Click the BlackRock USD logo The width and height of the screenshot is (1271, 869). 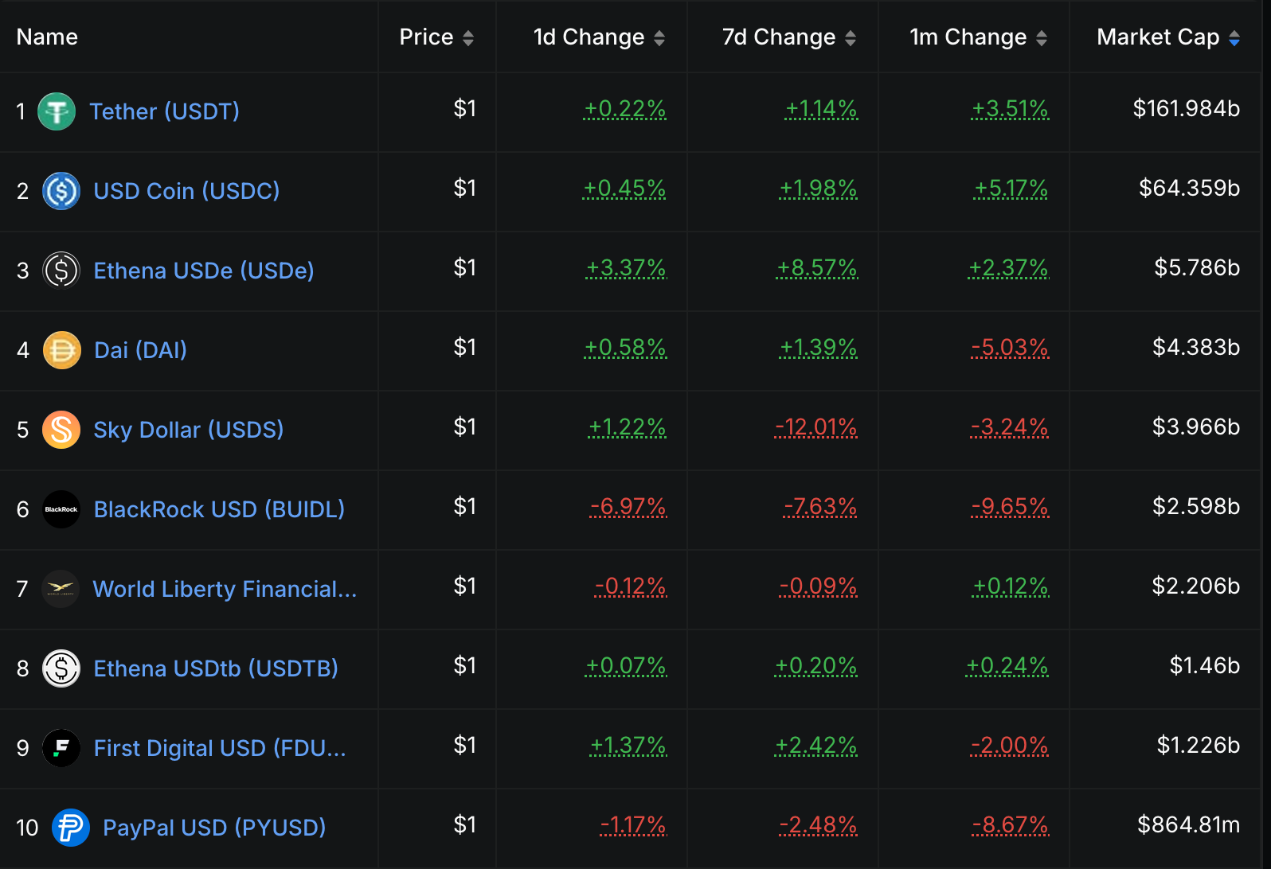click(61, 509)
